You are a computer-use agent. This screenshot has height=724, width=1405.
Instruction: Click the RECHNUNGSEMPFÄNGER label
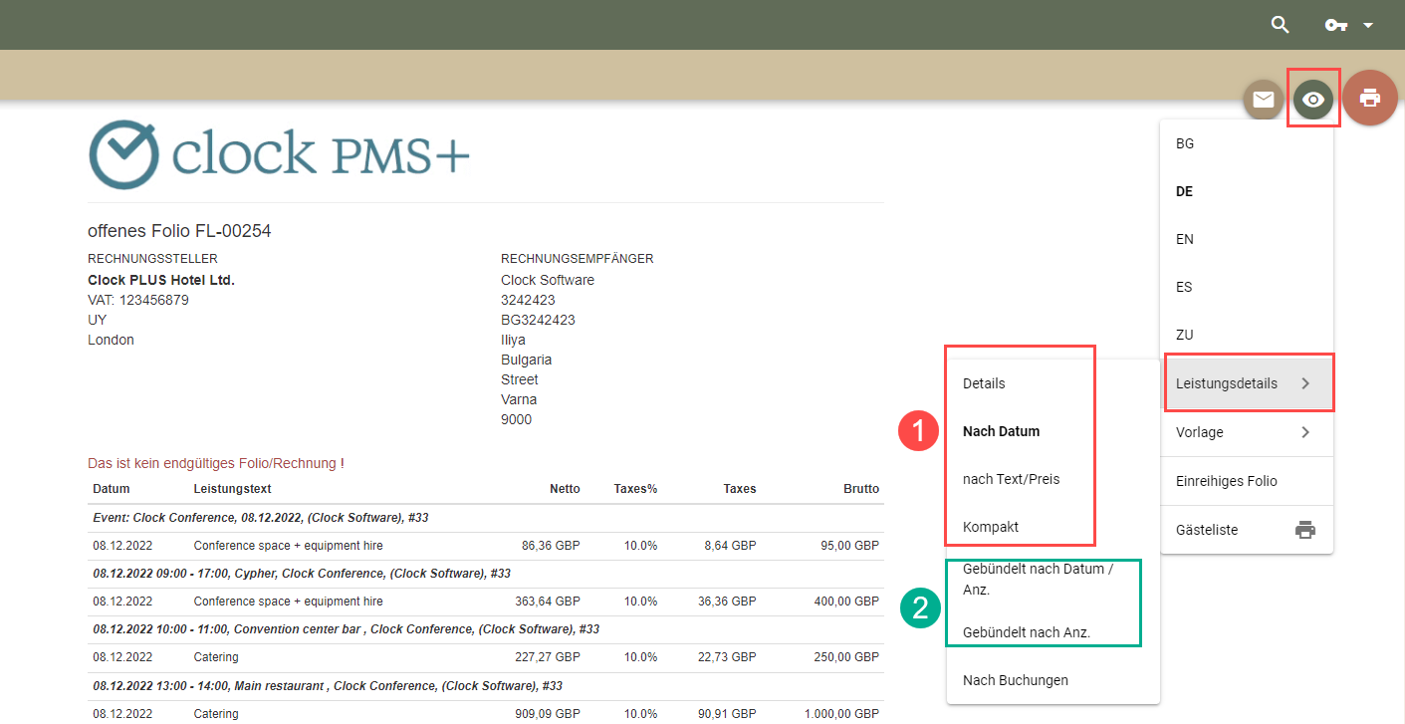[x=578, y=259]
